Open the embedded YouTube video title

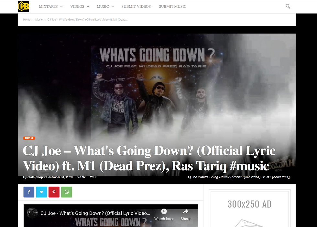click(95, 213)
